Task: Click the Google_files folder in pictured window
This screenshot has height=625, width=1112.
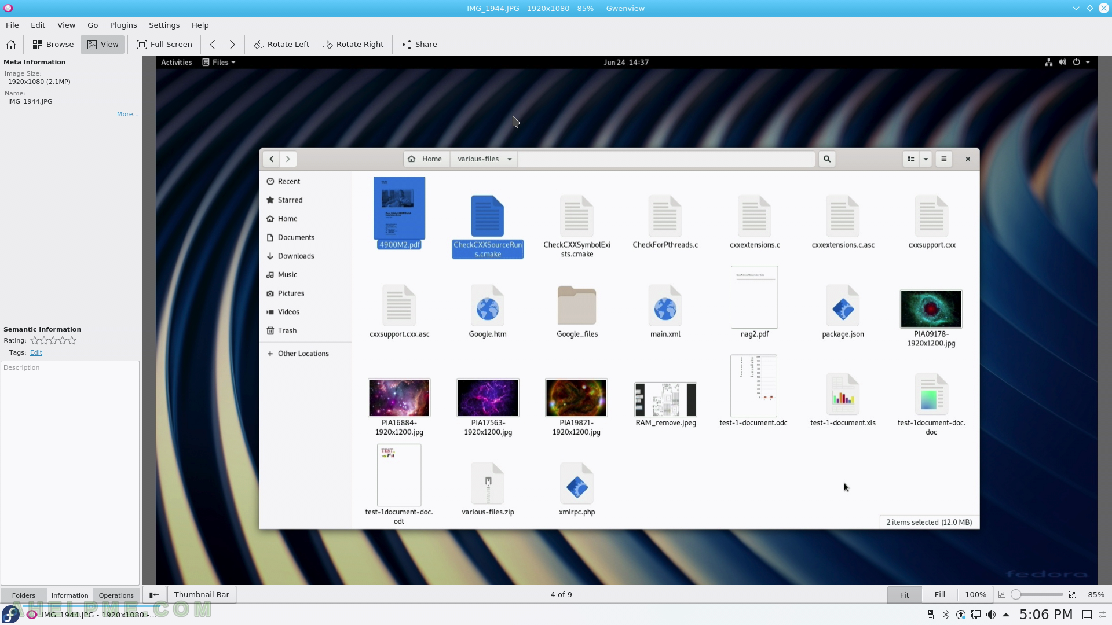Action: coord(577,306)
